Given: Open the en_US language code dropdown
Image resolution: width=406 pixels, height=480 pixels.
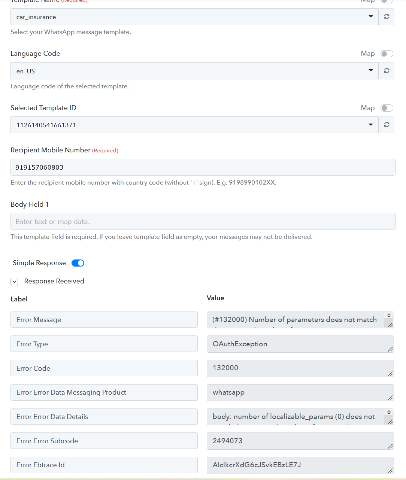Looking at the screenshot, I should tap(194, 71).
